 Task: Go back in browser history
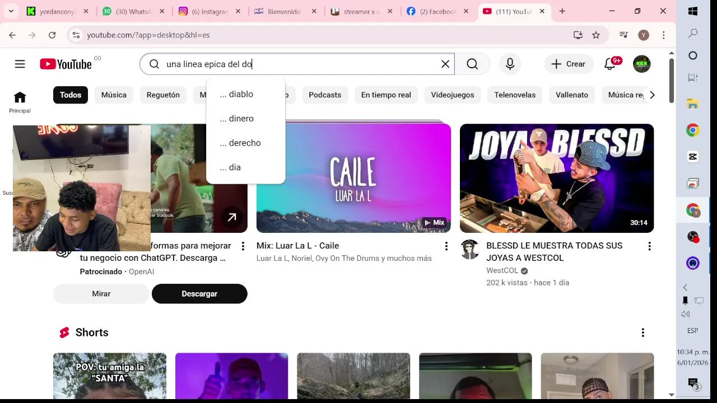click(12, 35)
